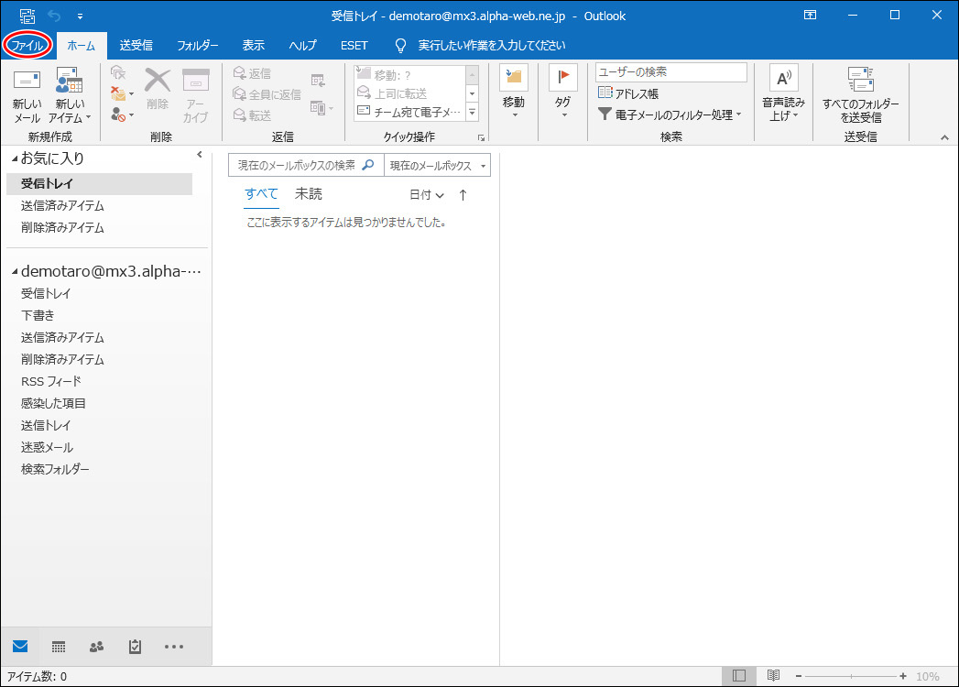Click the ユーザーの検索 input field

[670, 72]
